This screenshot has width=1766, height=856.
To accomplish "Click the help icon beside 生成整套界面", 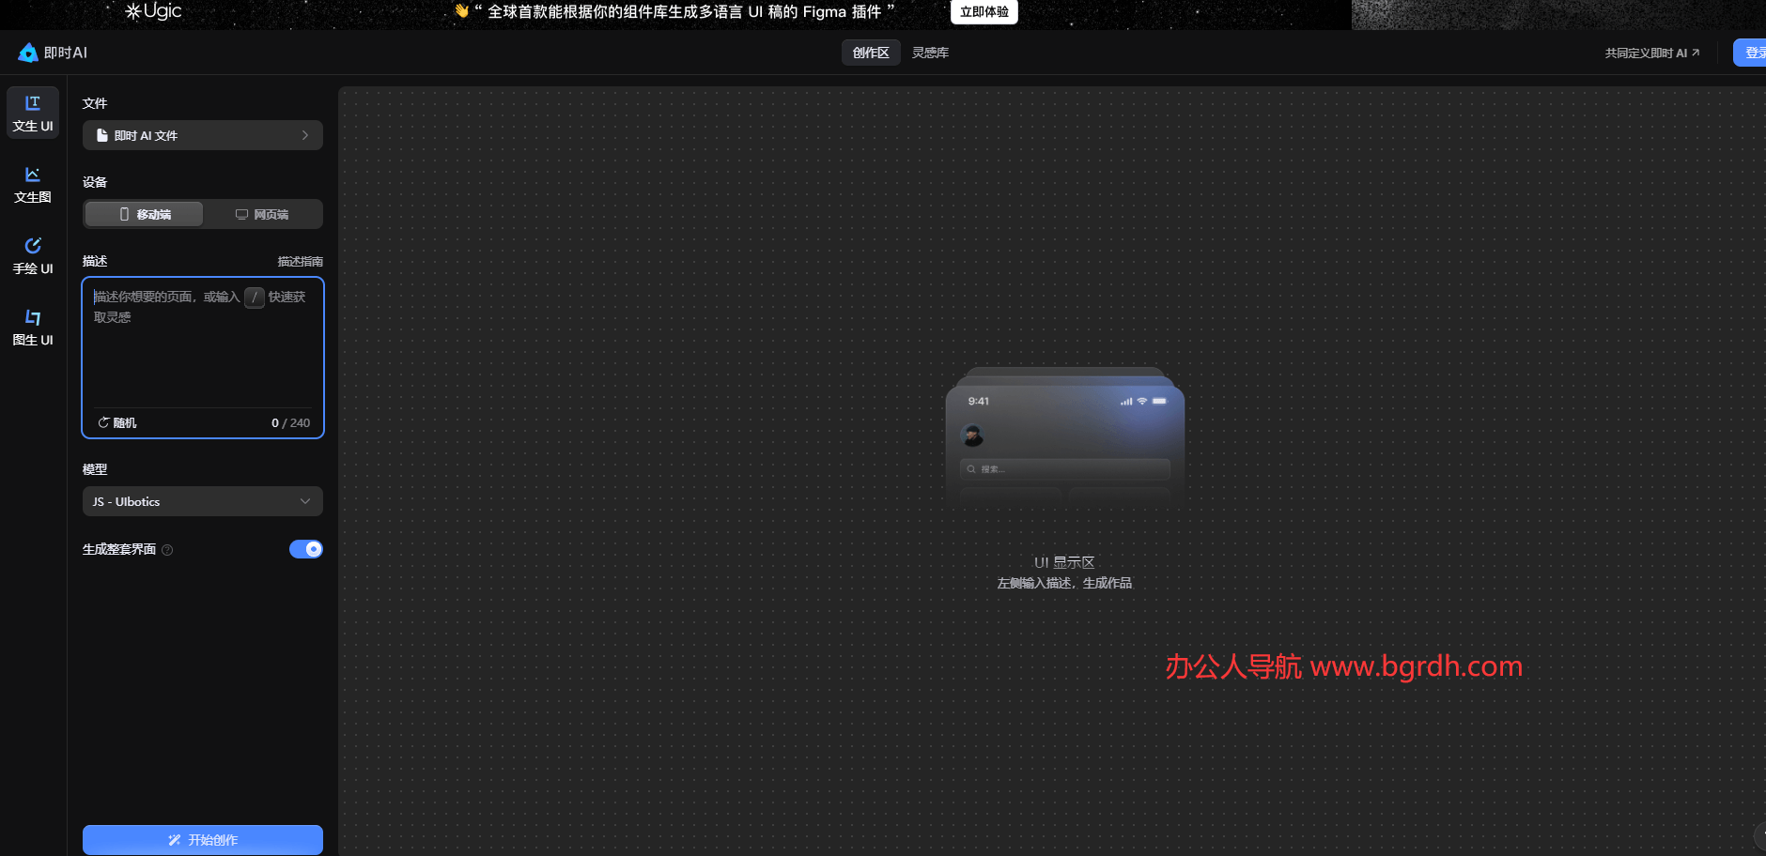I will 167,550.
